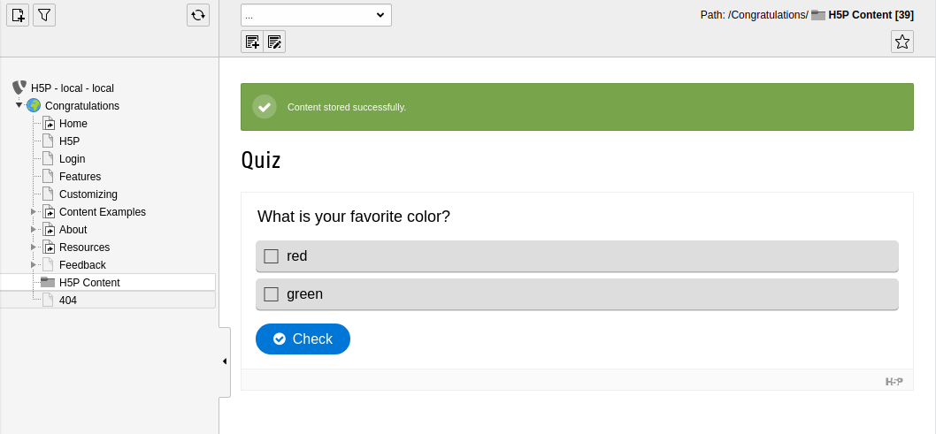Tick the red answer checkbox
Screen dimensions: 936x434
[271, 256]
